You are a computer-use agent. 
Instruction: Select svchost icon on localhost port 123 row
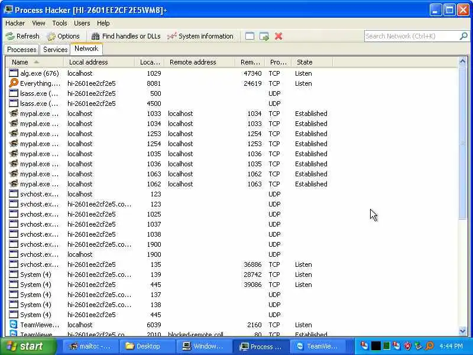(x=13, y=194)
